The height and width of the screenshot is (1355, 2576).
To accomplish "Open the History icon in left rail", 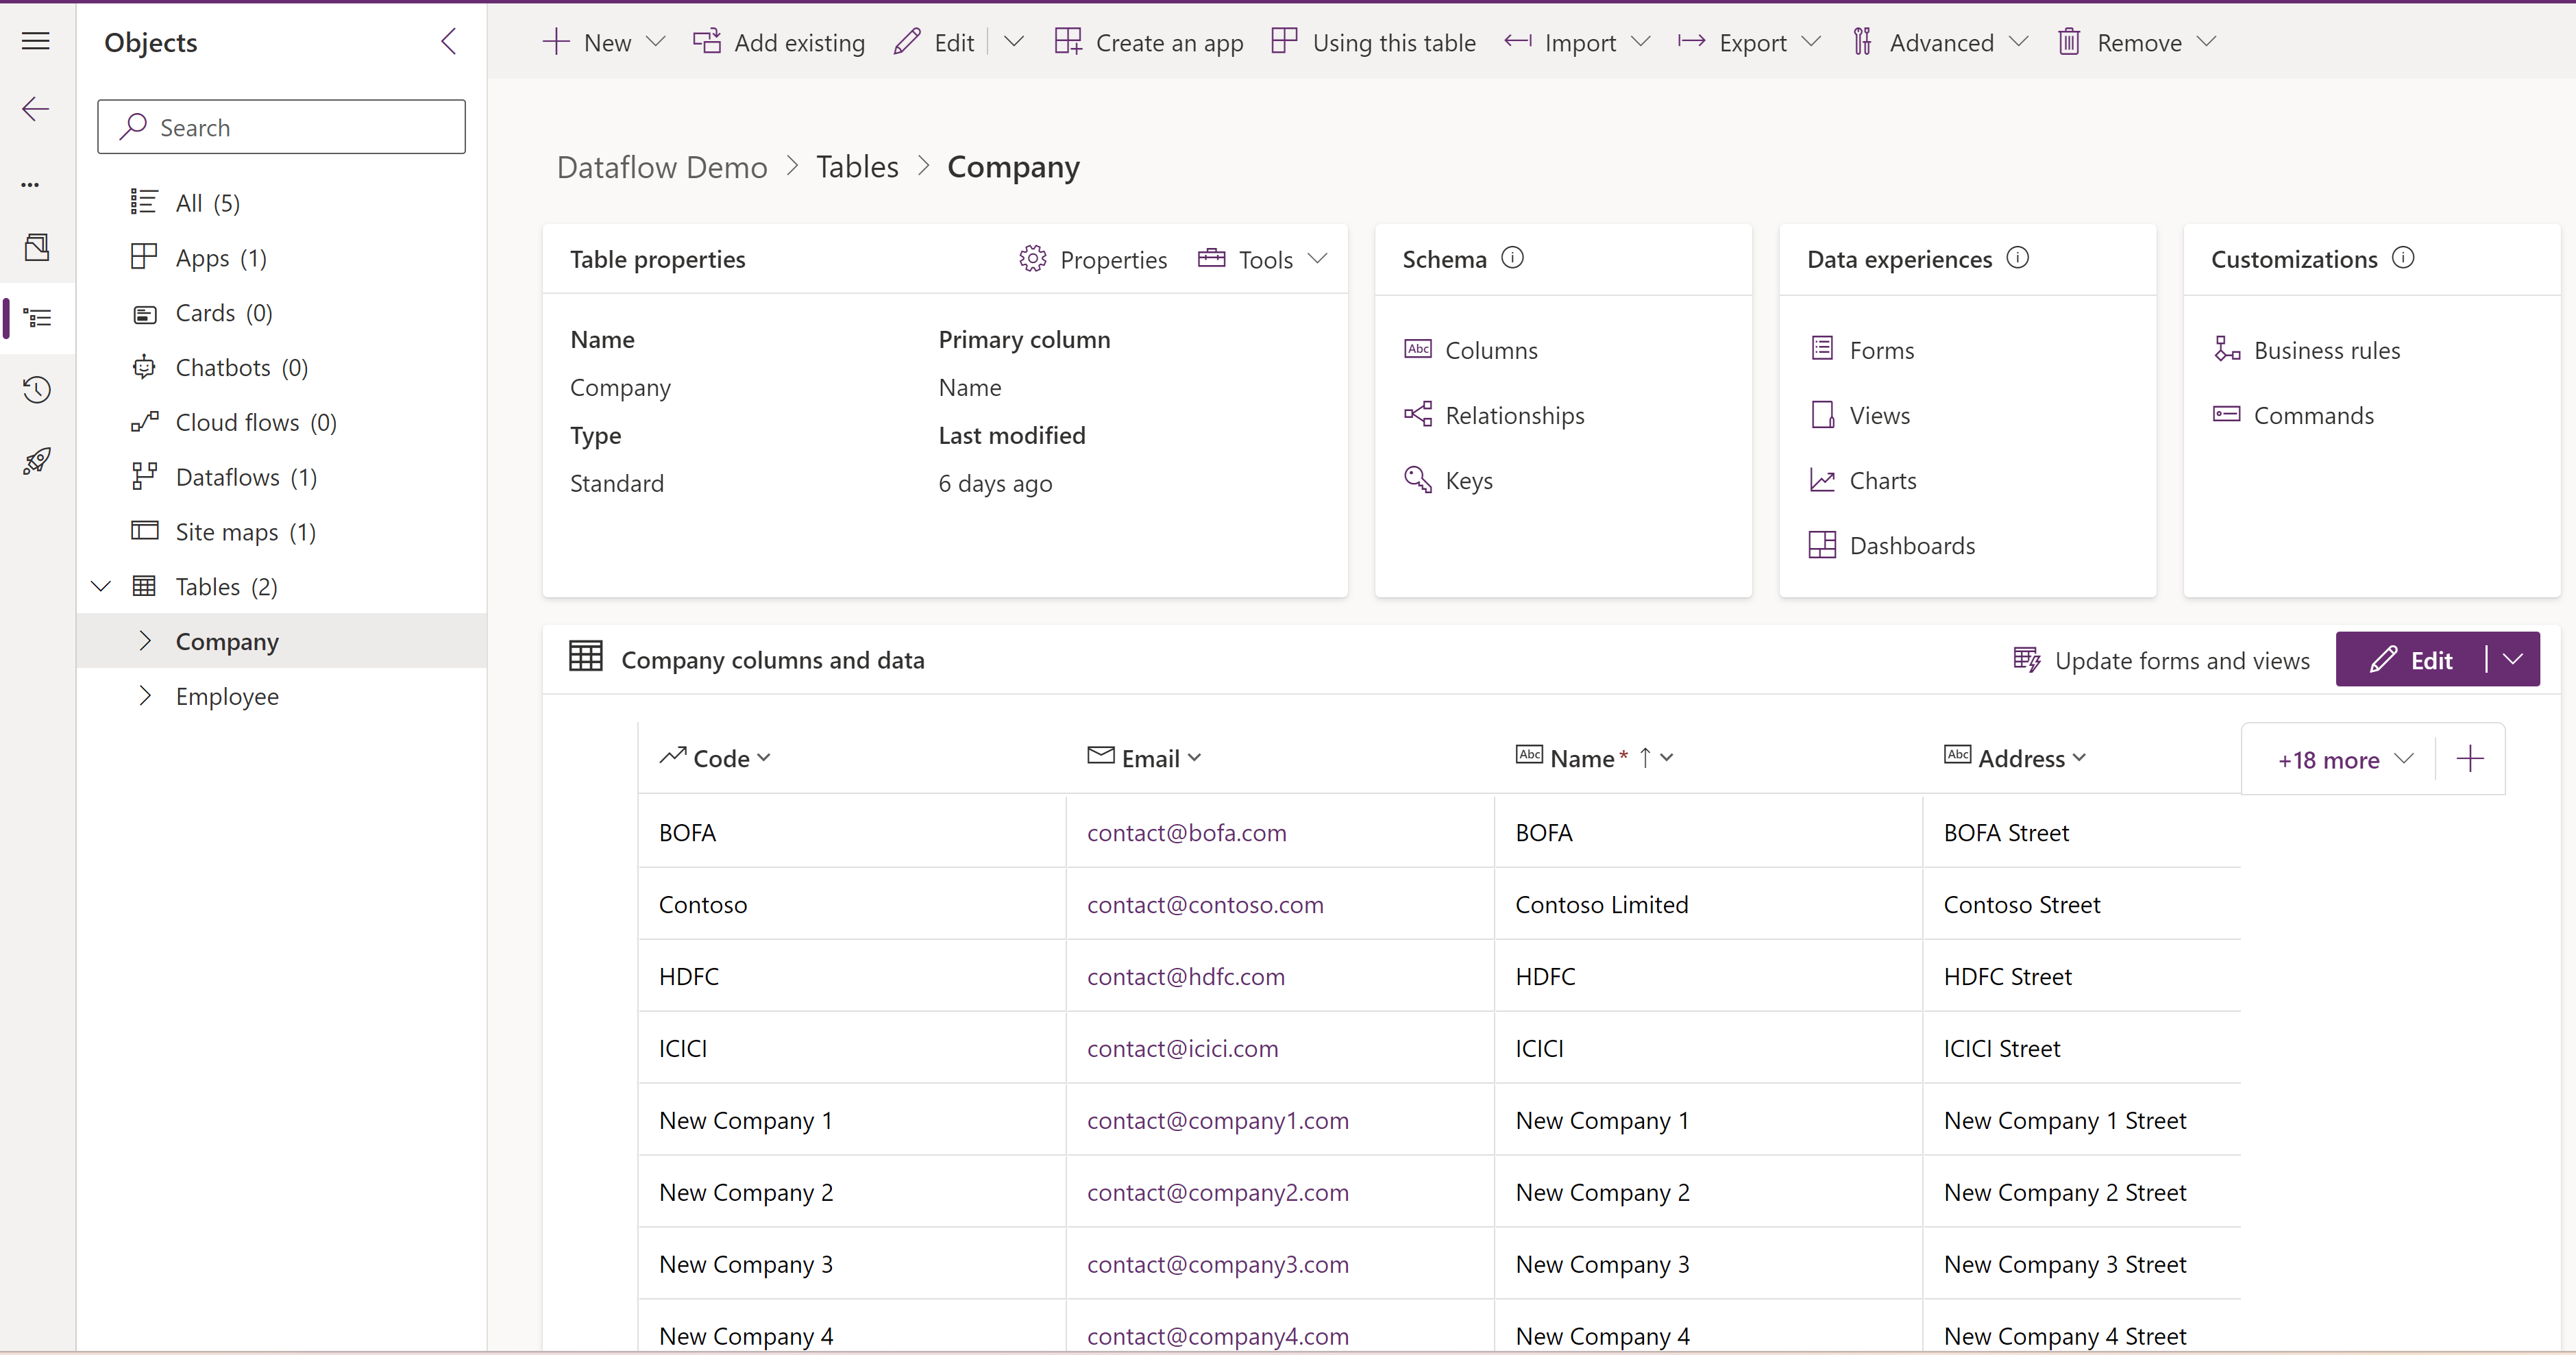I will pos(37,388).
